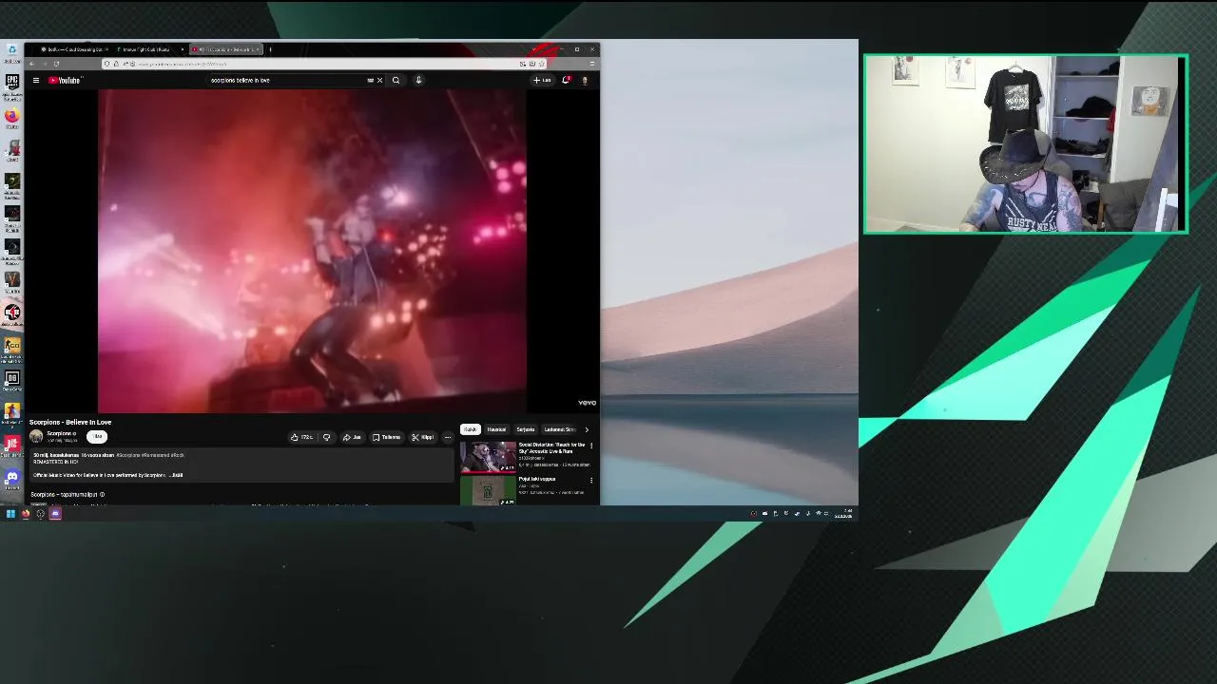Image resolution: width=1217 pixels, height=684 pixels.
Task: Open the Pojat laki vapaa thumbnail
Action: point(488,490)
